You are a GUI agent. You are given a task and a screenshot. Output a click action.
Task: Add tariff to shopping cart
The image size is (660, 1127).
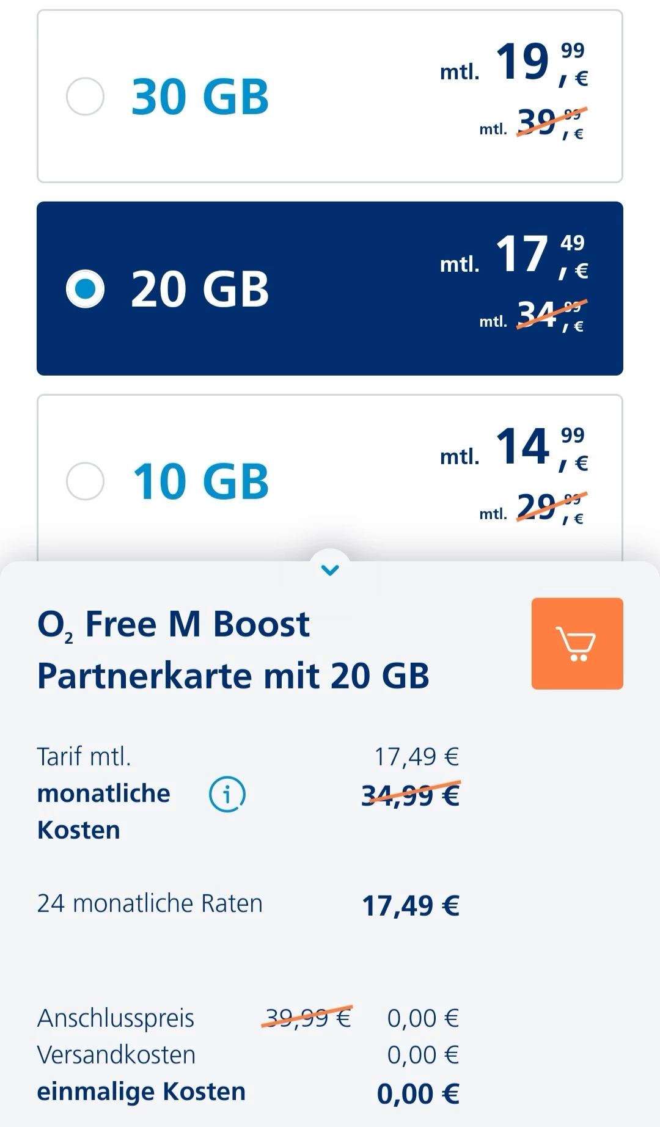[x=577, y=643]
